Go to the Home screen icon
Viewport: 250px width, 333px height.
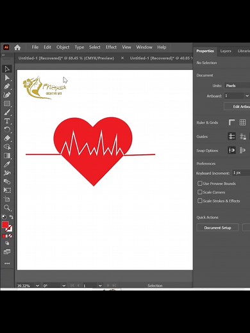[17, 47]
